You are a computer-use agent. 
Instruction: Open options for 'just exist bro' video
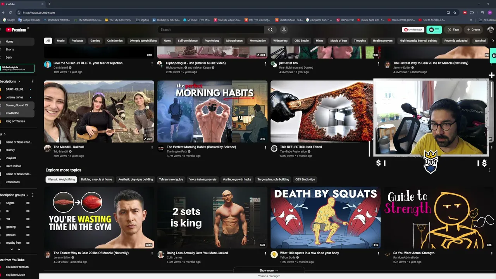(379, 64)
